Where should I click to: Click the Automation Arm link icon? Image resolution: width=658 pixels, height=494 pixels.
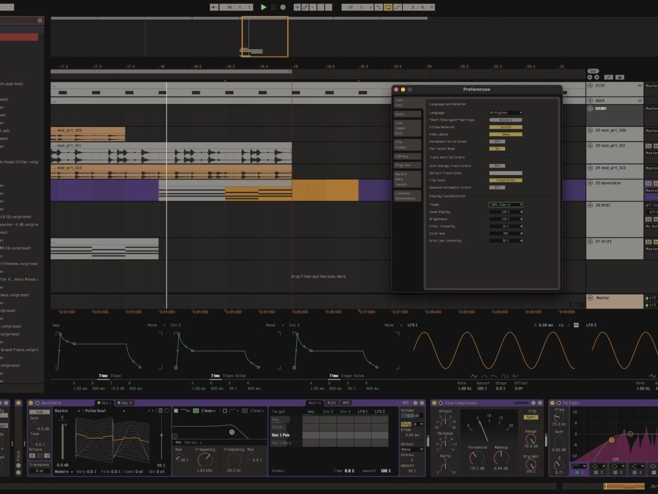tap(305, 7)
